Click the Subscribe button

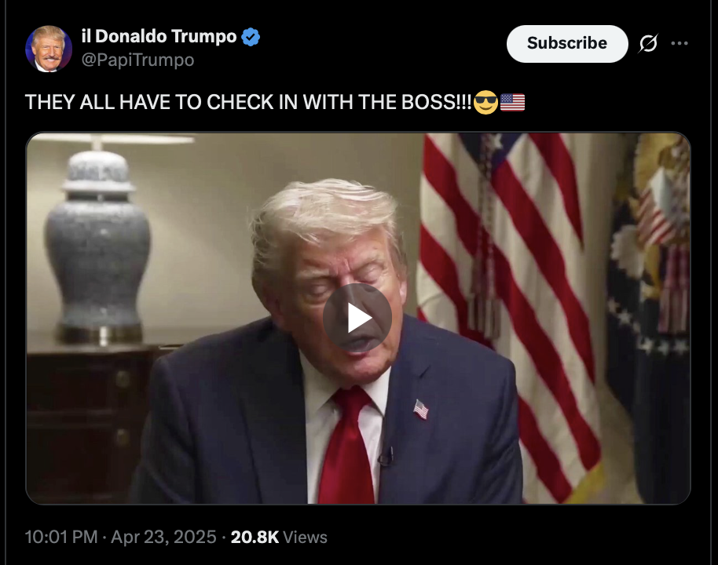click(567, 43)
